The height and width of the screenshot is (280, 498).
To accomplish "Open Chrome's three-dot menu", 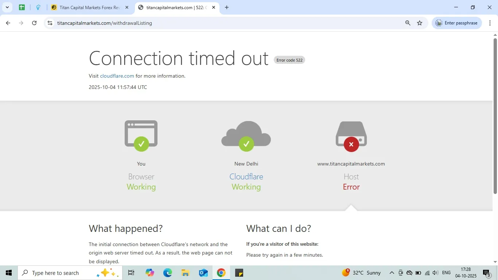I will pyautogui.click(x=490, y=23).
